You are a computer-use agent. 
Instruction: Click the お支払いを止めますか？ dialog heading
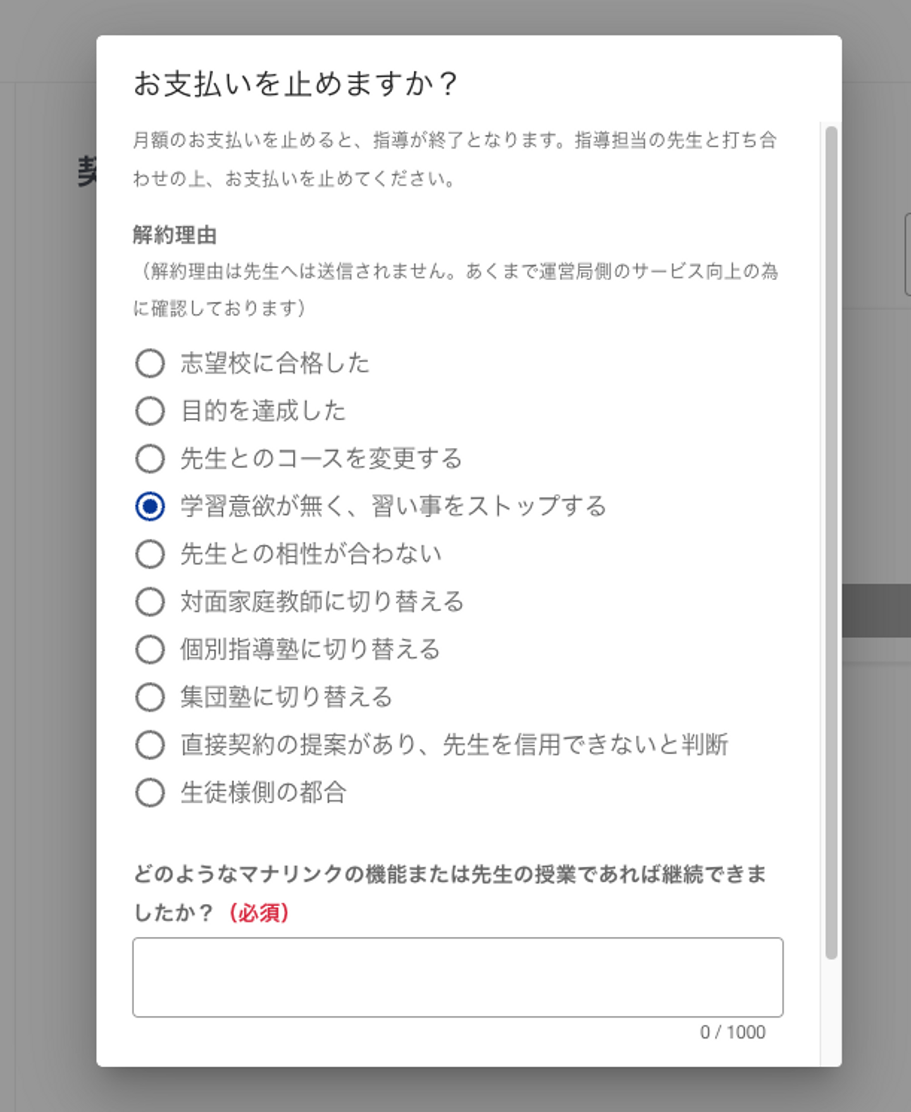(x=295, y=83)
